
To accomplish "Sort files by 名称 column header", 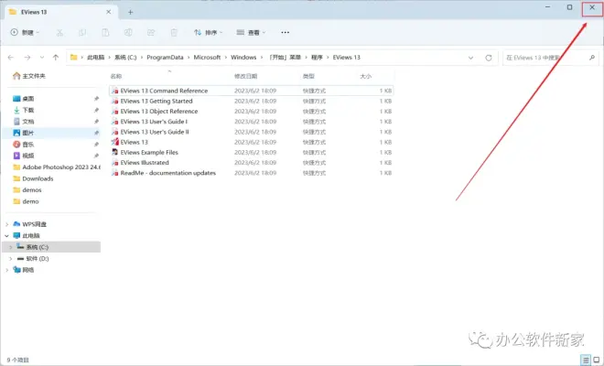I will pos(116,76).
